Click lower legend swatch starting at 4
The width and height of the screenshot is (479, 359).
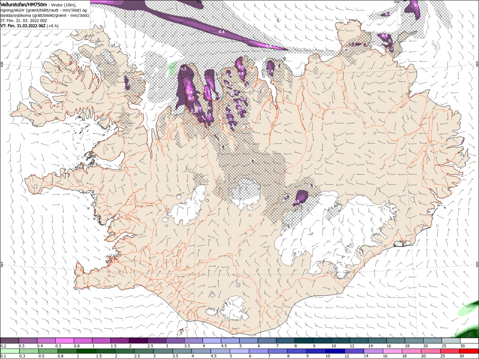pyautogui.click(x=201, y=351)
